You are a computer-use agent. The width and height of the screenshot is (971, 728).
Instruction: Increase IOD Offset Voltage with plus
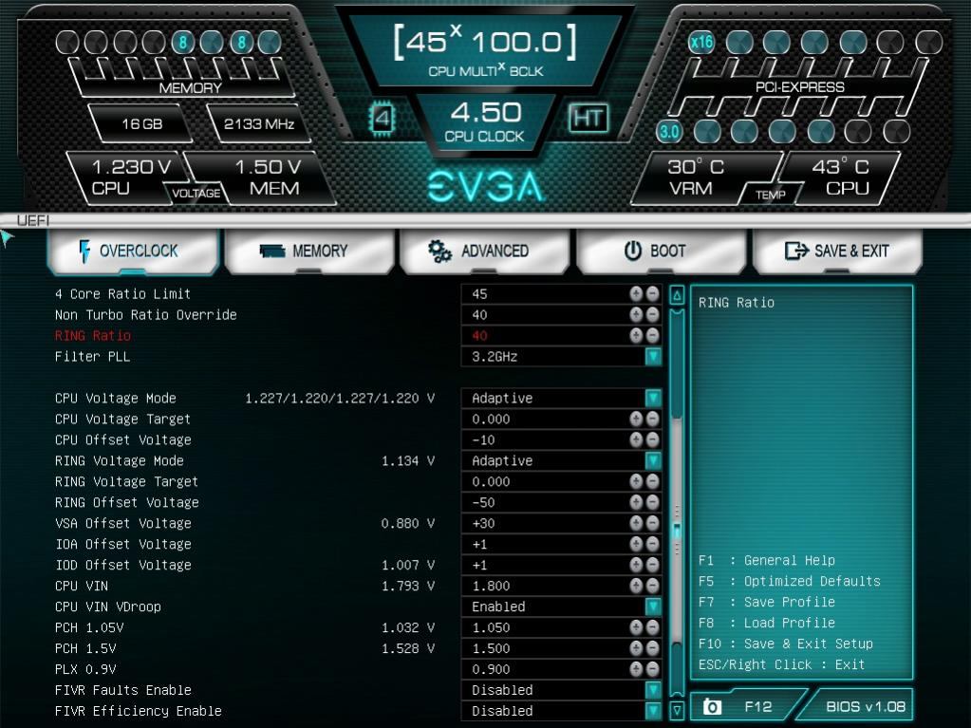pyautogui.click(x=636, y=565)
